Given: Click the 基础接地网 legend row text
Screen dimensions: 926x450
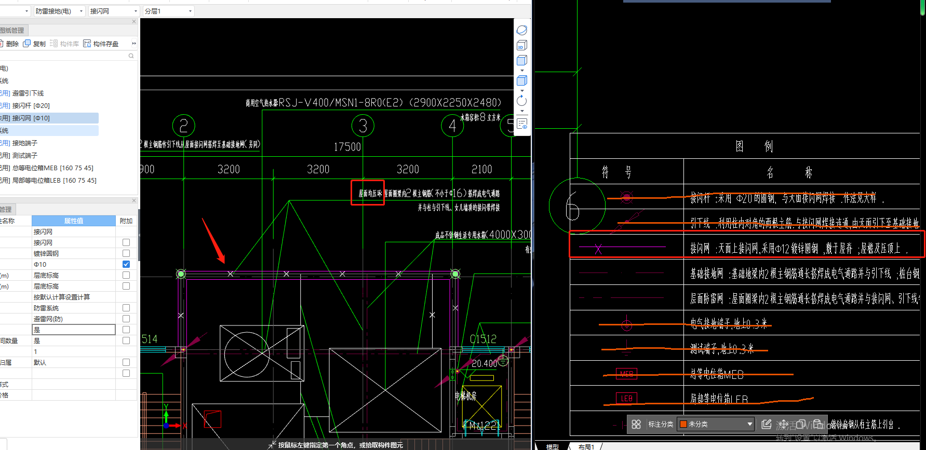Looking at the screenshot, I should (x=804, y=274).
